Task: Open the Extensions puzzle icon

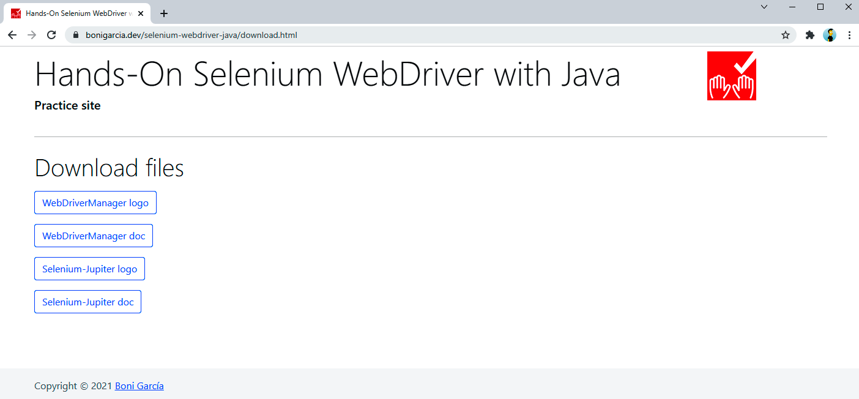Action: tap(810, 35)
